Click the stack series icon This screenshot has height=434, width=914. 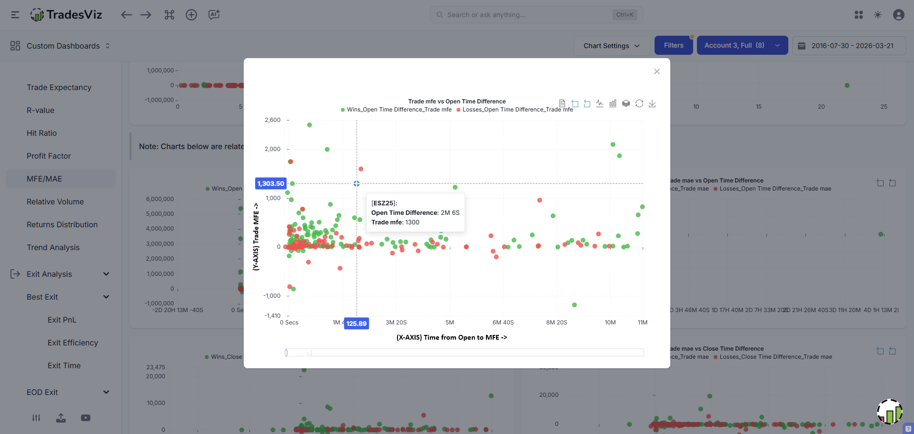point(626,103)
